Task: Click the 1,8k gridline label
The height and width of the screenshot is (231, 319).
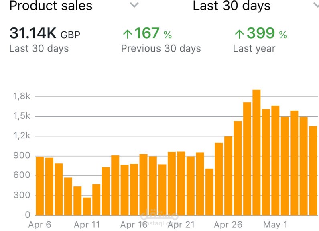Action: 22,96
